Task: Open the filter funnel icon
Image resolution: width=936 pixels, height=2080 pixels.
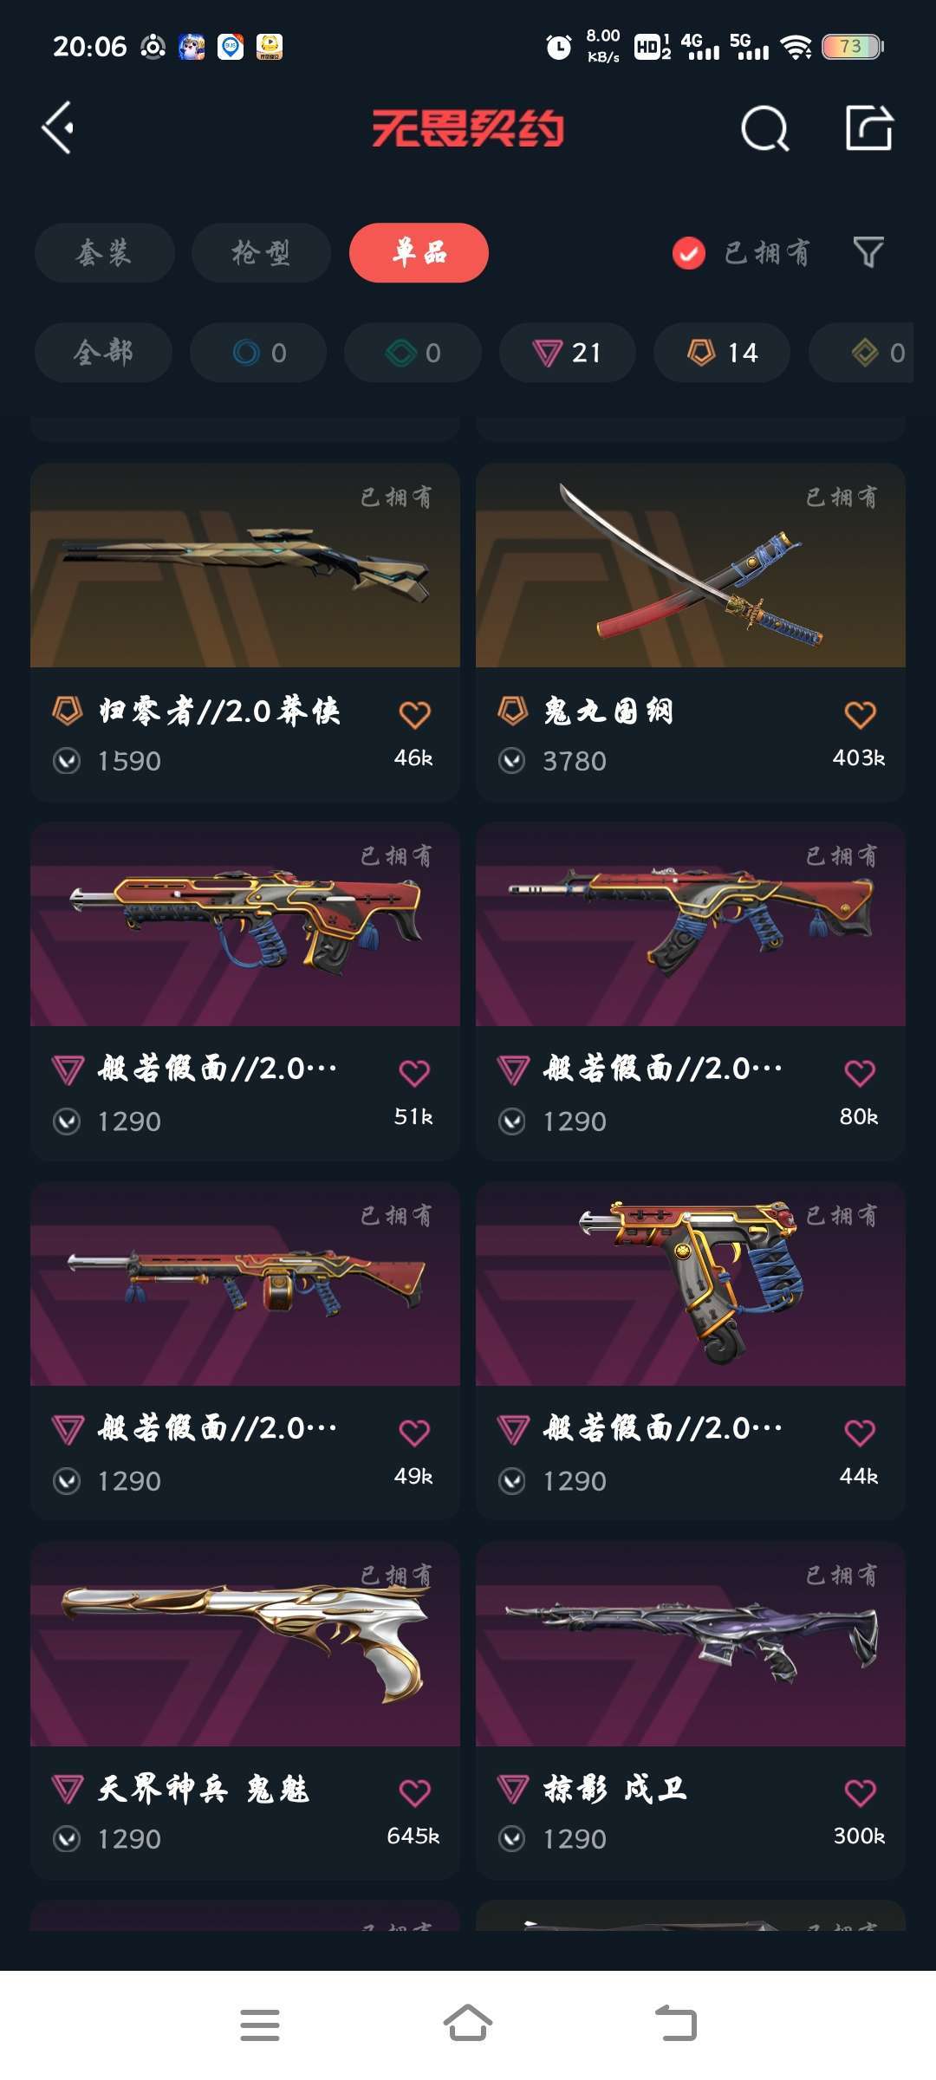Action: point(868,252)
